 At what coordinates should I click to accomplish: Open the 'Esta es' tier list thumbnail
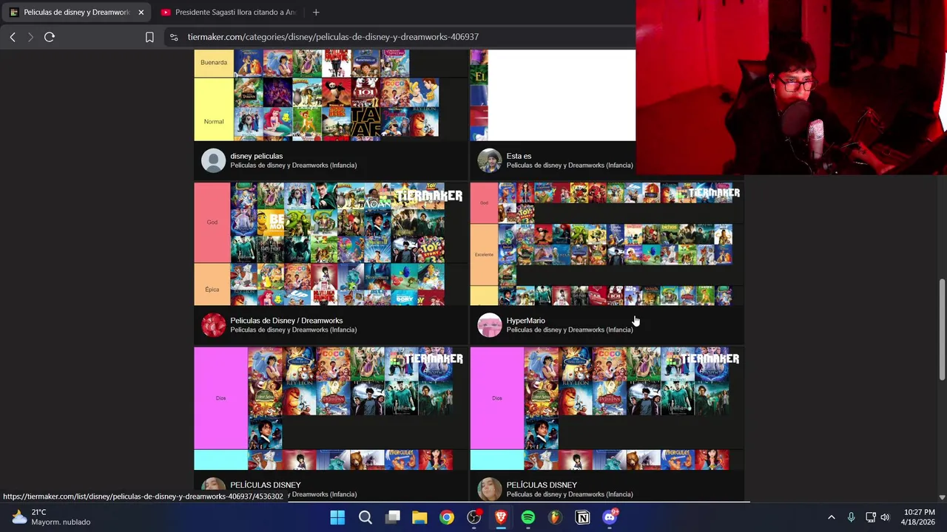[553, 95]
